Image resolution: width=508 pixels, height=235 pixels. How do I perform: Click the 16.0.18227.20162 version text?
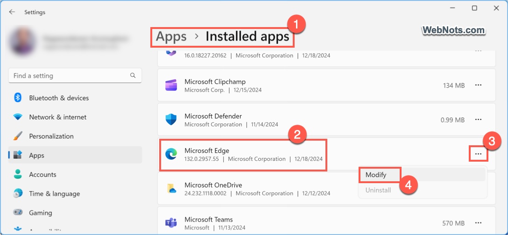205,56
